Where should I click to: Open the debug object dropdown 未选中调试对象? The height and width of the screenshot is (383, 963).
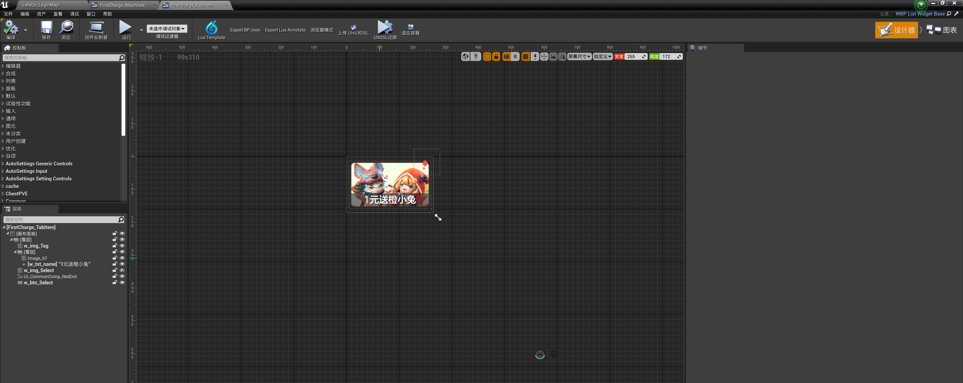pyautogui.click(x=167, y=29)
